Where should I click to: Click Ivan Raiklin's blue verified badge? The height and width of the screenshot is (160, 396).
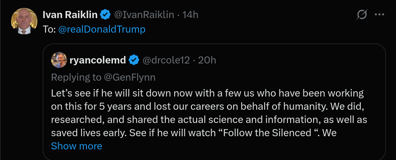pos(105,15)
